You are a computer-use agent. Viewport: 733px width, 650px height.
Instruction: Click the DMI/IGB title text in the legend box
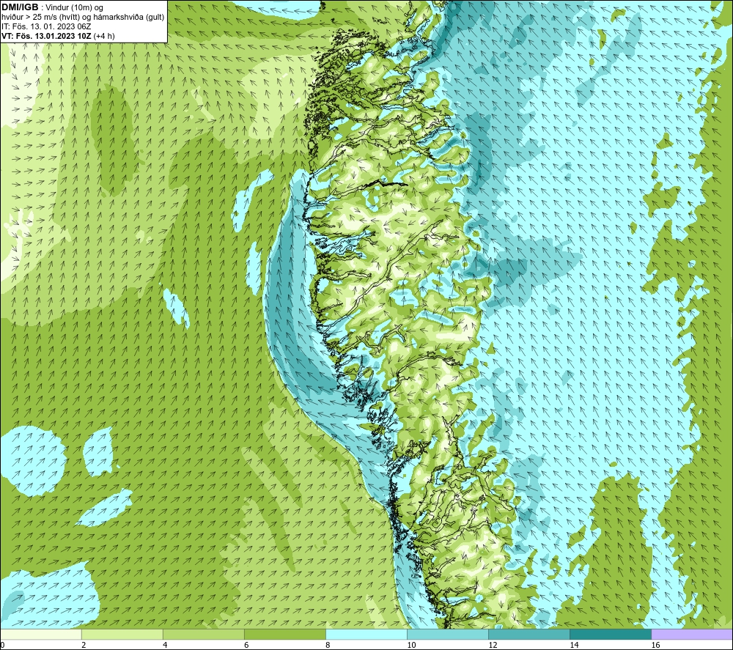click(x=20, y=7)
